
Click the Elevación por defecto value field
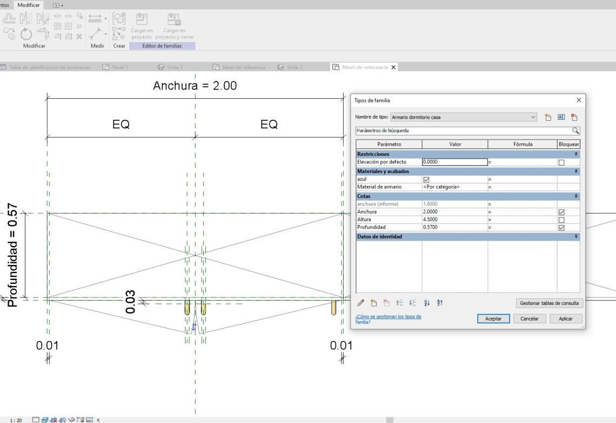[454, 162]
